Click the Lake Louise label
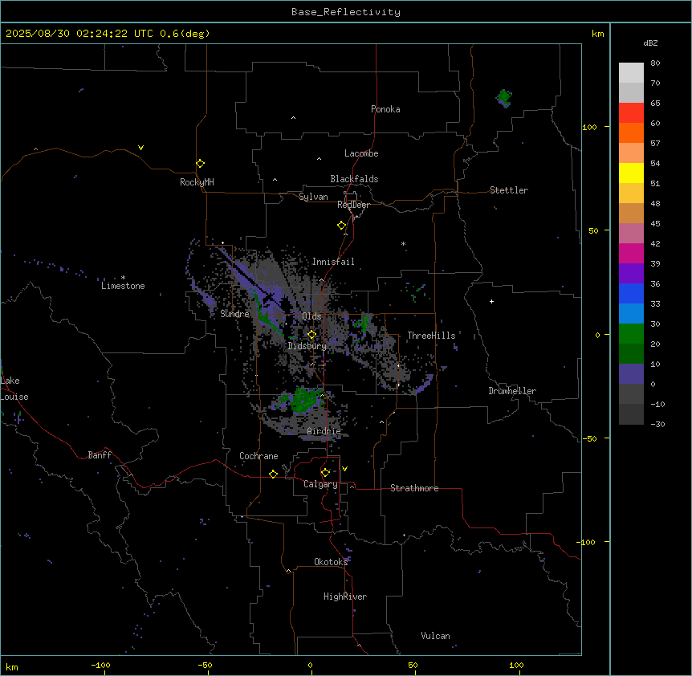The height and width of the screenshot is (676, 692). pyautogui.click(x=14, y=389)
